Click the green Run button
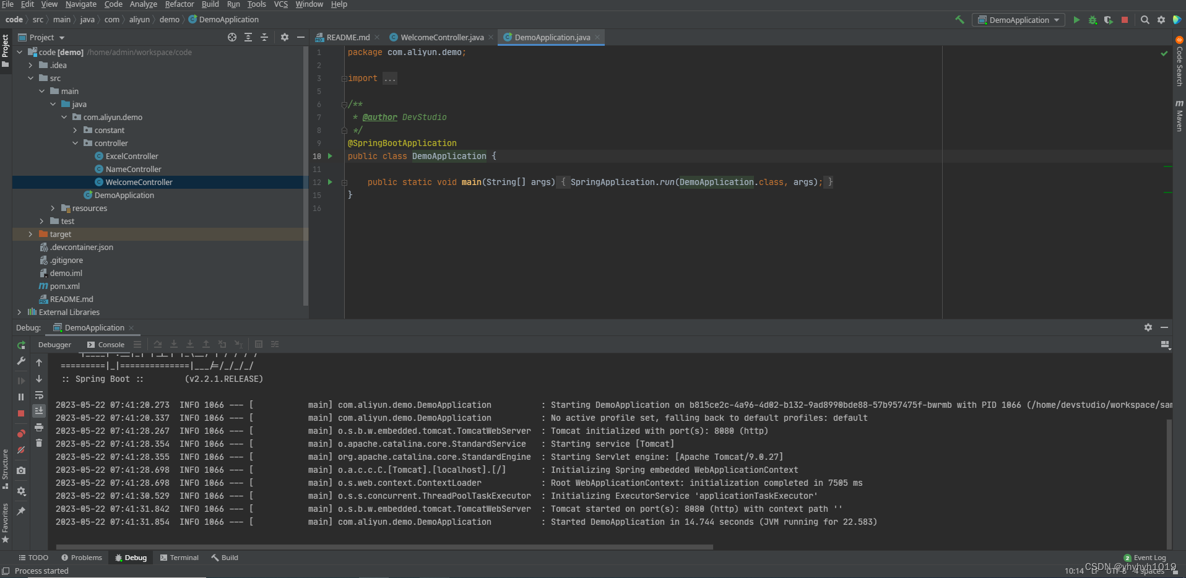This screenshot has height=578, width=1186. [1076, 19]
